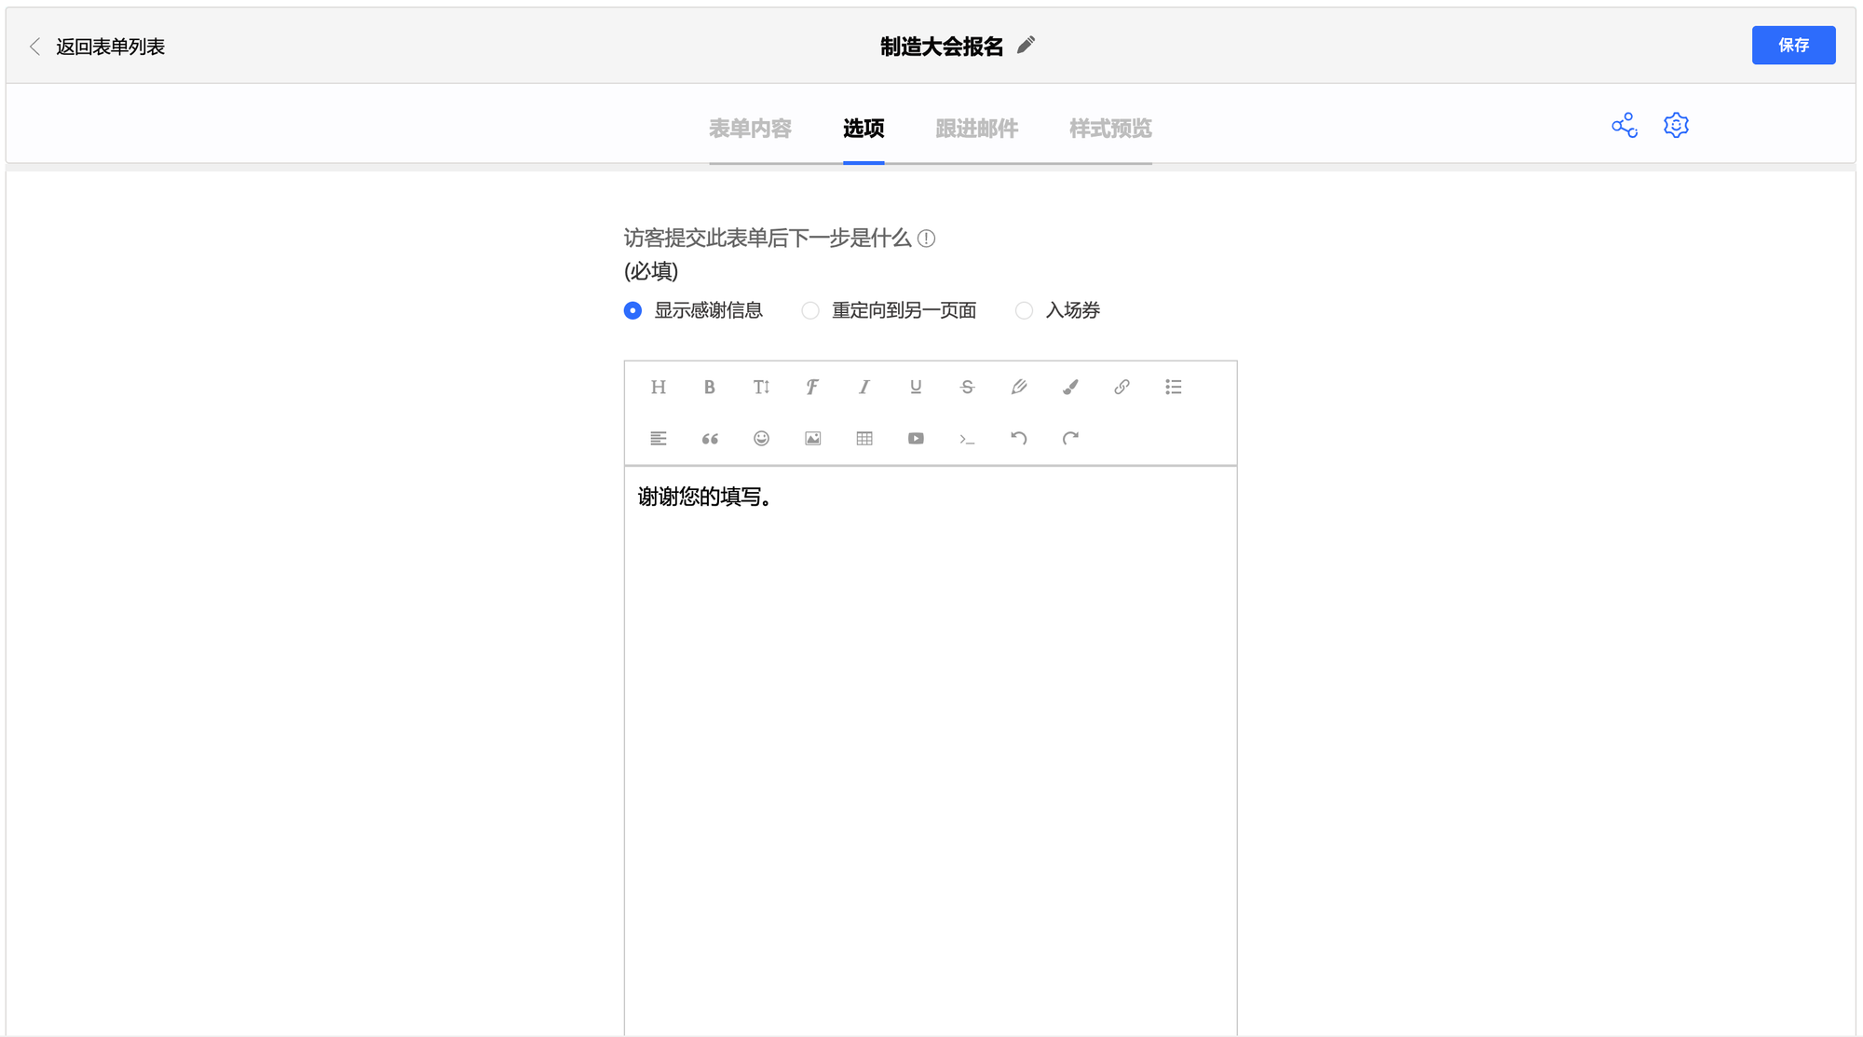
Task: Open the font size dropdown
Action: point(761,387)
